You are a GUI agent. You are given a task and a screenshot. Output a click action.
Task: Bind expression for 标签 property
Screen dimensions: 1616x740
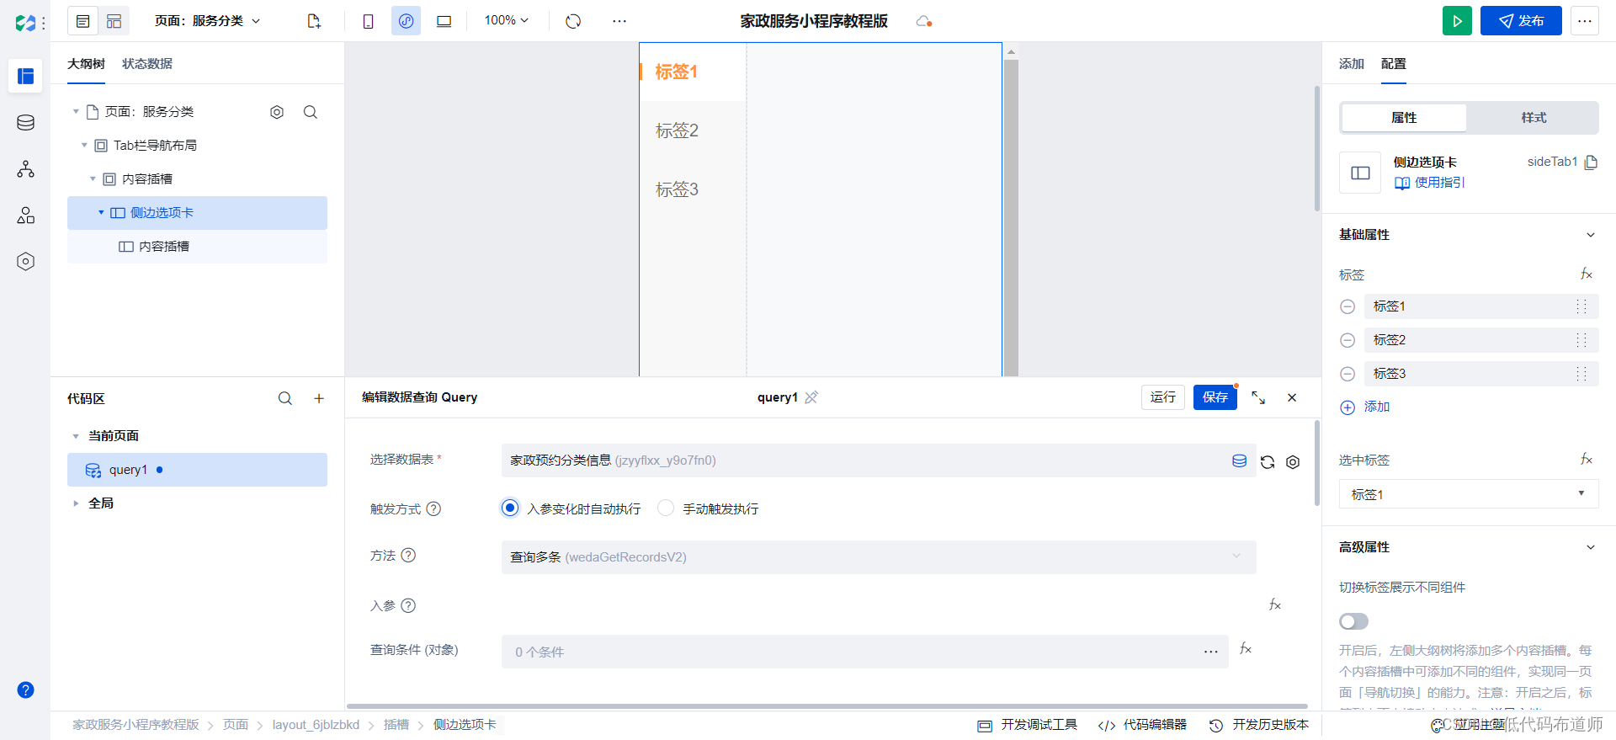pos(1586,274)
